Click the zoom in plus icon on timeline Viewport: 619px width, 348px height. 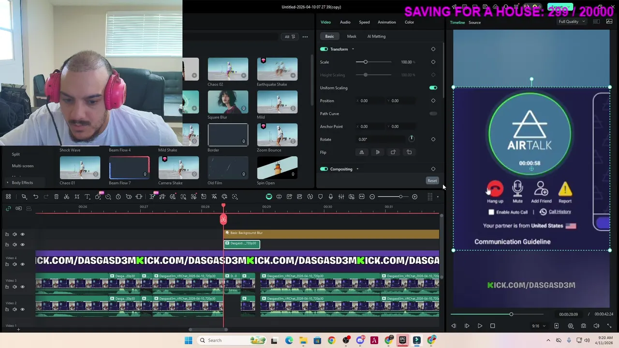(414, 197)
